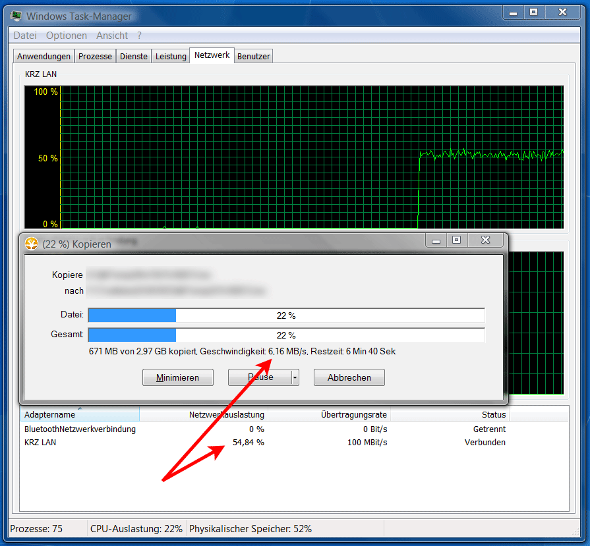Sort by Übertragungsrate column header
Screen dimensions: 590x546
329,414
